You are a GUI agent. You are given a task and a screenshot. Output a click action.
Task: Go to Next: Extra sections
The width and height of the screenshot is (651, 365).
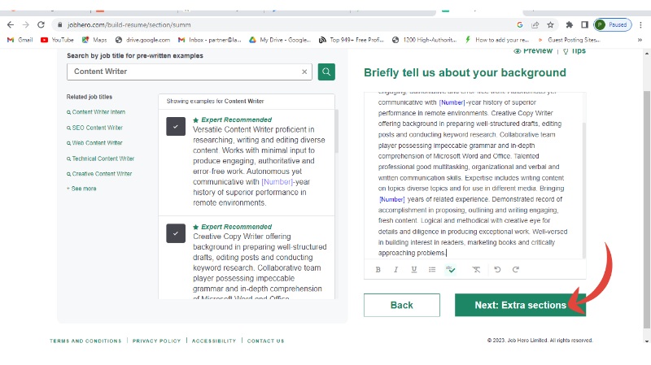520,305
